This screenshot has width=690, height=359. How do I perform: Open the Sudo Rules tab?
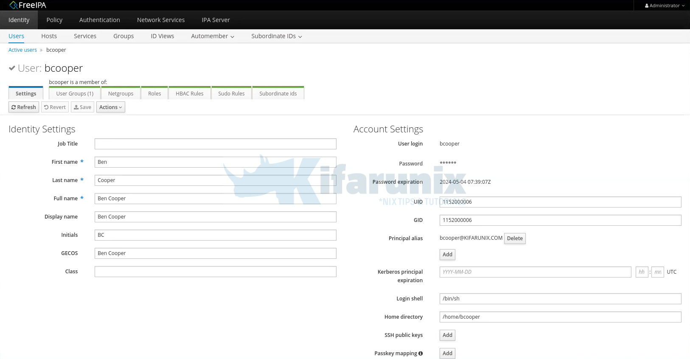(x=231, y=93)
